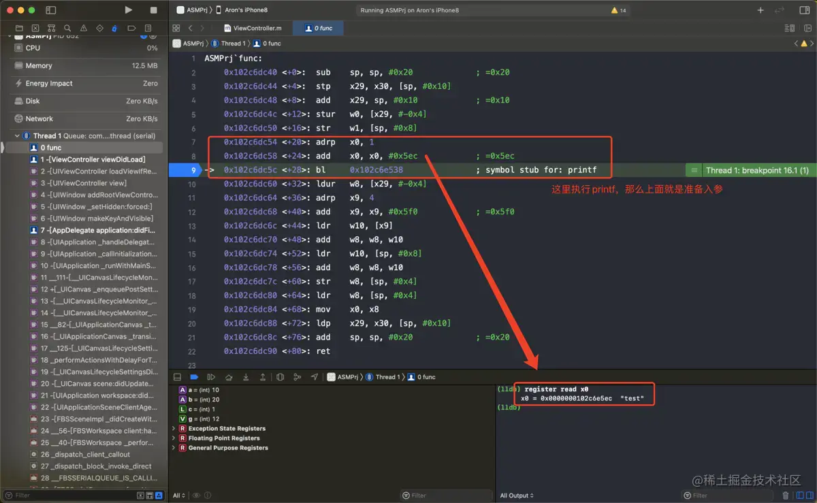The image size is (817, 503).
Task: Open Debug View Hierarchy button
Action: point(280,376)
